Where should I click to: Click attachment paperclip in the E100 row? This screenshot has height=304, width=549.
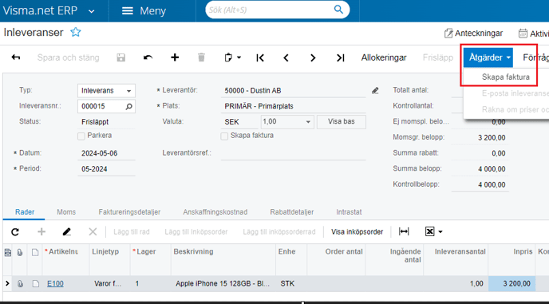[20, 284]
